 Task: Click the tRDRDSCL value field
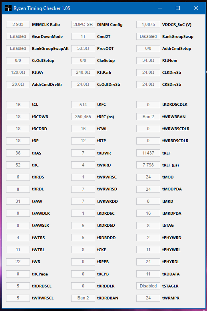coord(18,286)
